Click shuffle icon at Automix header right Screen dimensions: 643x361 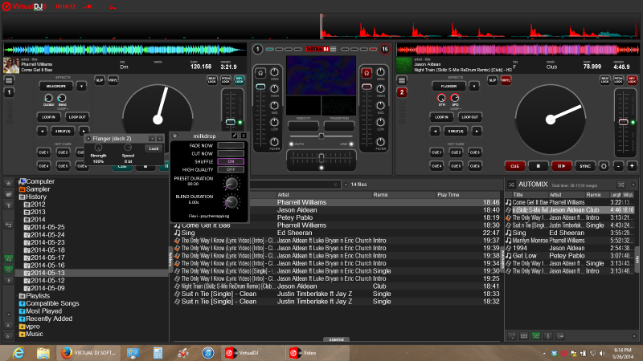(x=621, y=185)
